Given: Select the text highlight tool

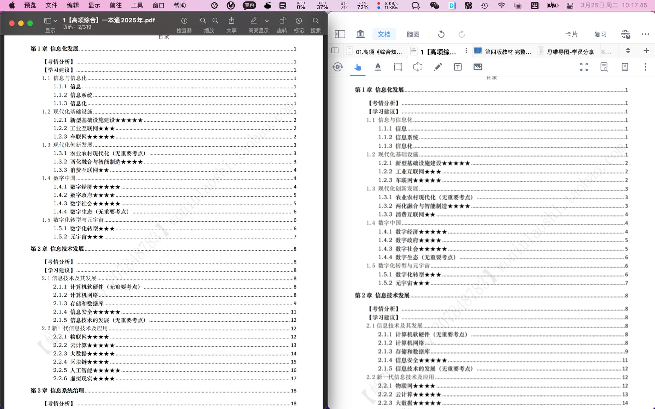Looking at the screenshot, I should 378,67.
